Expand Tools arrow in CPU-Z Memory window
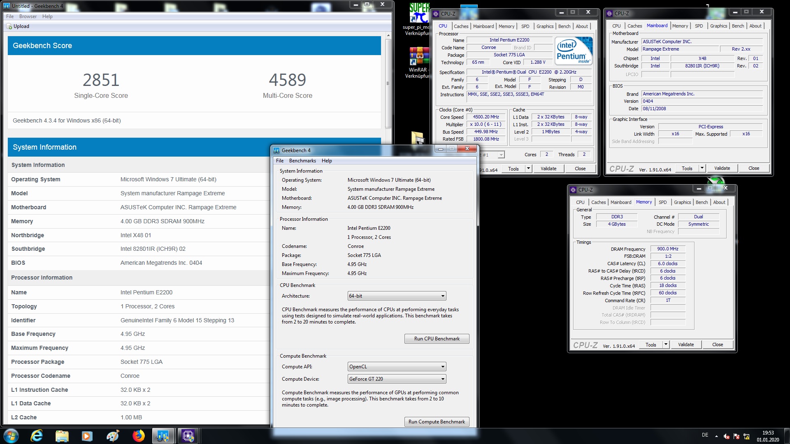 coord(666,345)
